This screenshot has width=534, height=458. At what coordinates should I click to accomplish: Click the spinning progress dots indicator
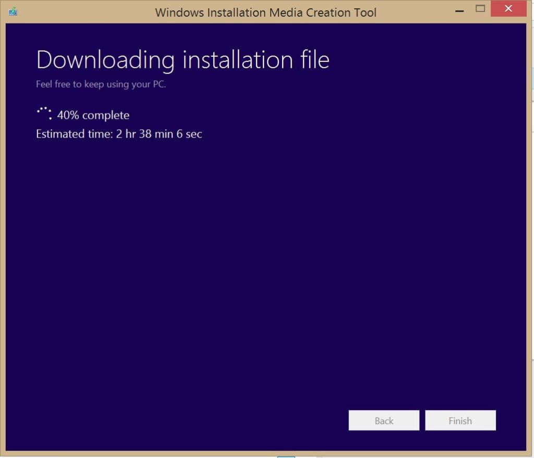[x=44, y=113]
